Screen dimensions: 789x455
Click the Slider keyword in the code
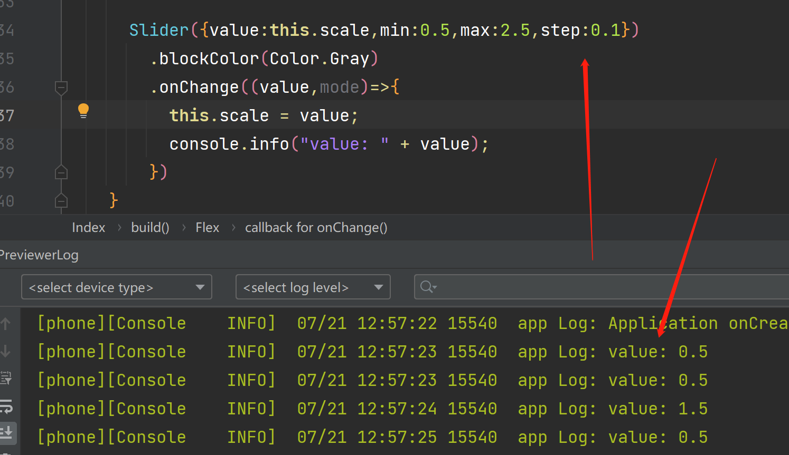click(159, 30)
